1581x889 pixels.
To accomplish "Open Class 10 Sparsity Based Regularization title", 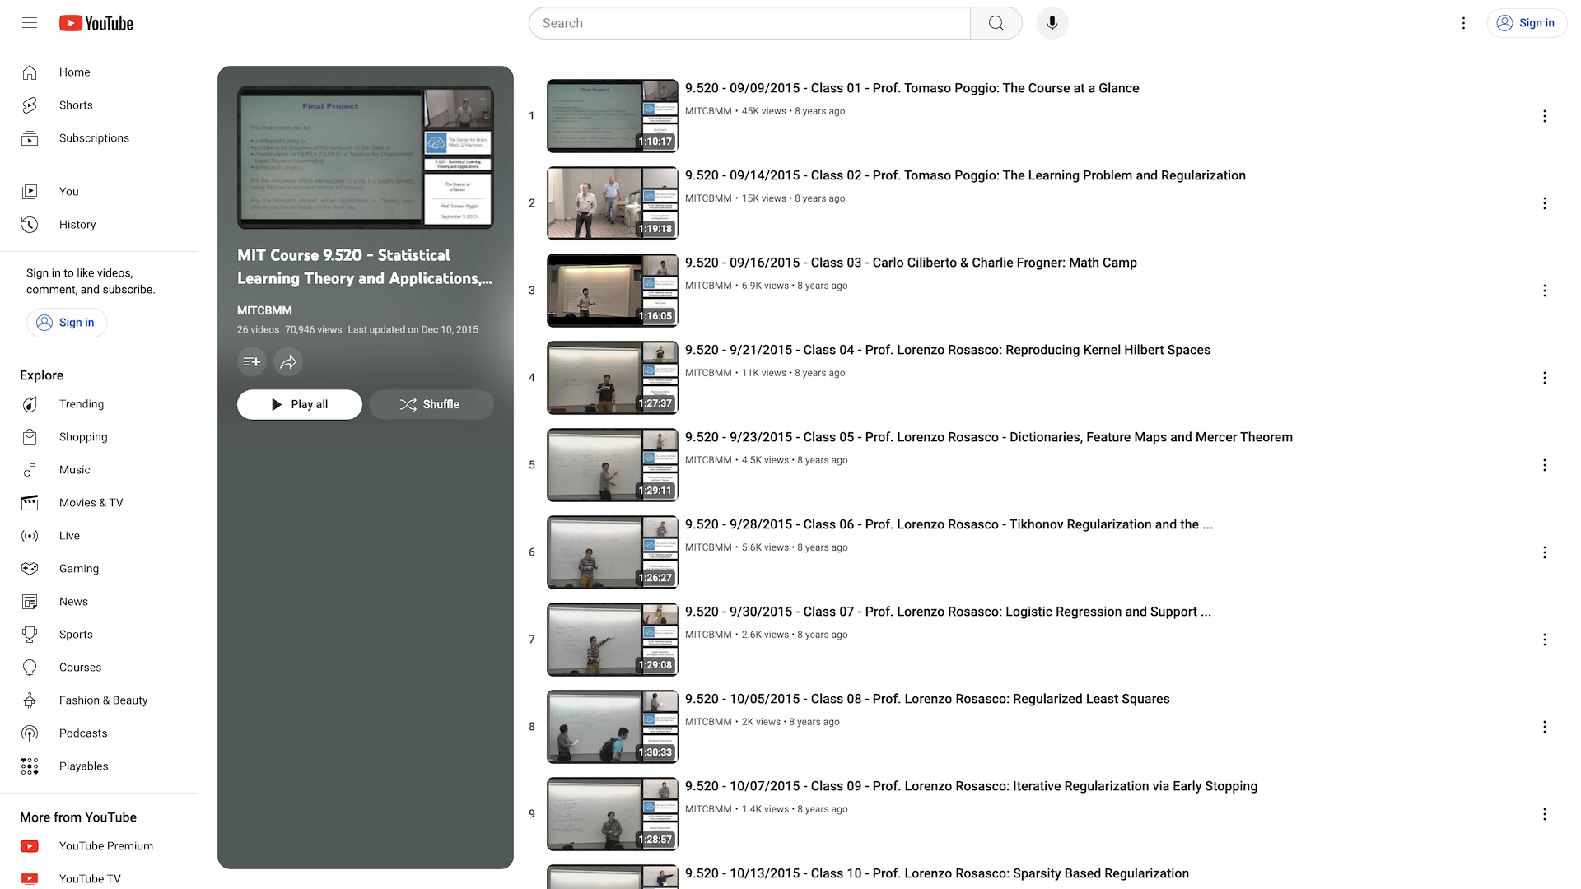I will [937, 873].
